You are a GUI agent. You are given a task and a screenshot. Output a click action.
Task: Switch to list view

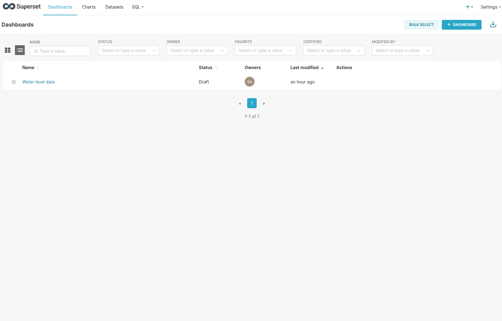click(x=20, y=50)
